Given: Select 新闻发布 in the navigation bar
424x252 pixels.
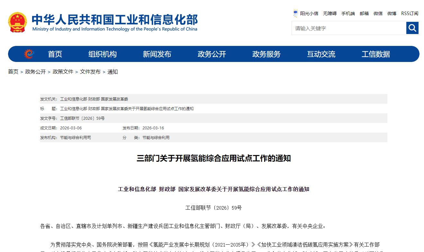Looking at the screenshot, I should coord(157,54).
